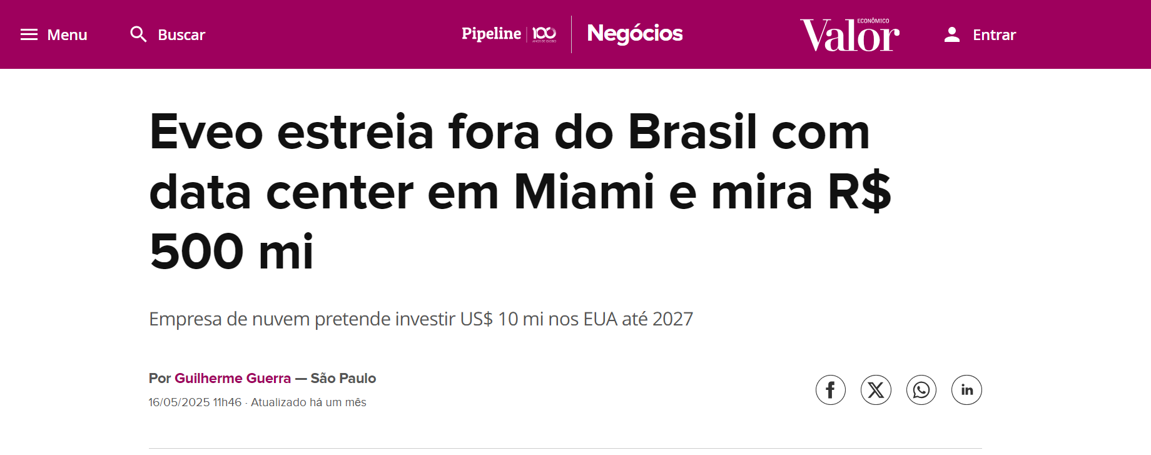Click the Atualizado há um mês text

click(308, 402)
